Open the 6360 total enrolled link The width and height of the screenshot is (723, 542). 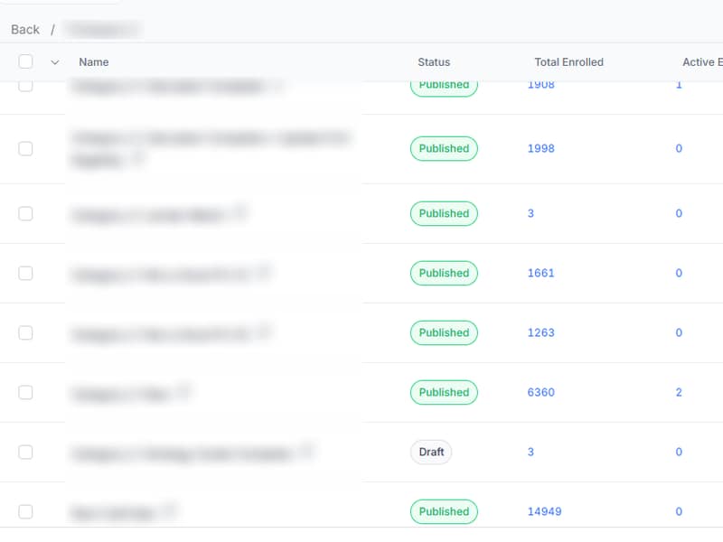(x=540, y=392)
